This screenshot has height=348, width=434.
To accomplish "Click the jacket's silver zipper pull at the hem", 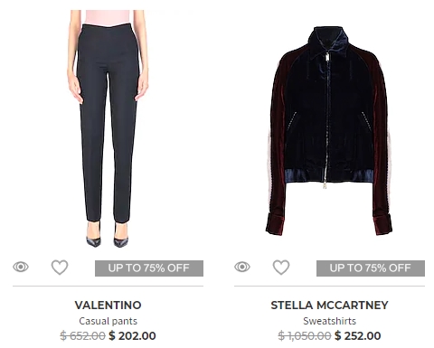I will [x=325, y=183].
